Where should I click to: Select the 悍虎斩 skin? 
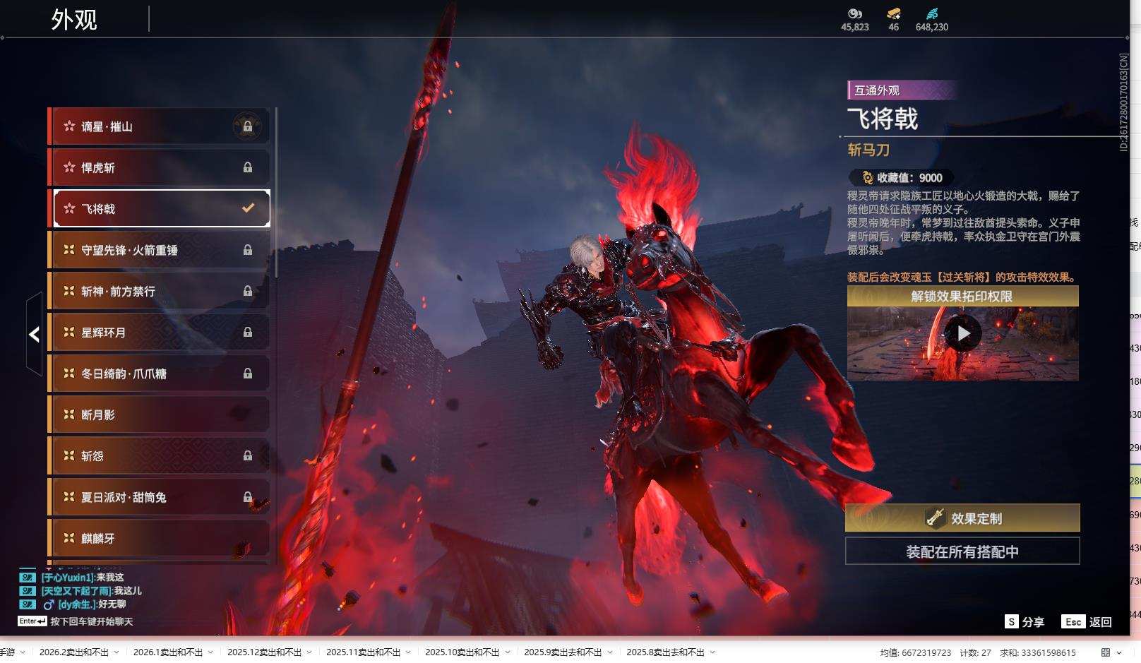(x=159, y=167)
